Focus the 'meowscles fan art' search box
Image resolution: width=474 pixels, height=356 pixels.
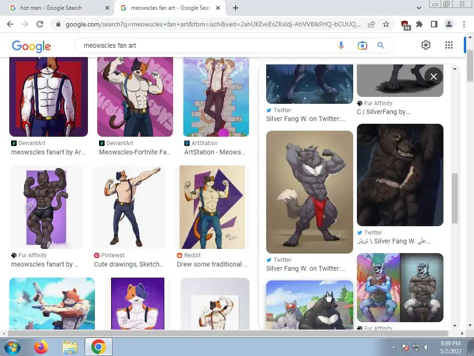(x=206, y=45)
